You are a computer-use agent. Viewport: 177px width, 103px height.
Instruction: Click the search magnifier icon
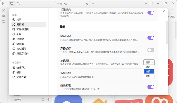coord(18,3)
